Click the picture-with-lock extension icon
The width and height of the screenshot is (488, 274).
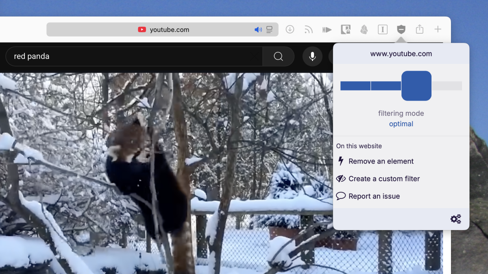(345, 29)
